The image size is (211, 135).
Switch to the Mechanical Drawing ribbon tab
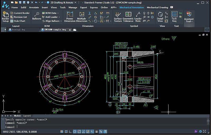point(157,7)
